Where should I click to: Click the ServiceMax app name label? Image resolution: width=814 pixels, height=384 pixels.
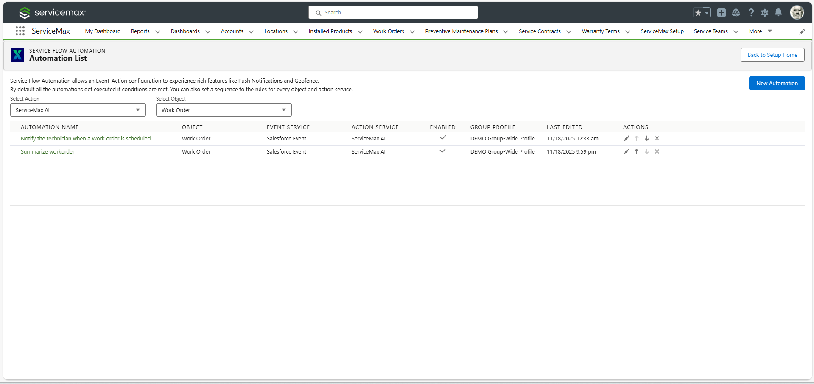(x=51, y=31)
